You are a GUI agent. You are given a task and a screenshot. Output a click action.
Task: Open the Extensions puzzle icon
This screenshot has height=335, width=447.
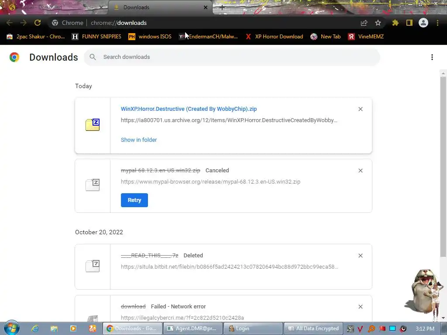click(x=395, y=23)
